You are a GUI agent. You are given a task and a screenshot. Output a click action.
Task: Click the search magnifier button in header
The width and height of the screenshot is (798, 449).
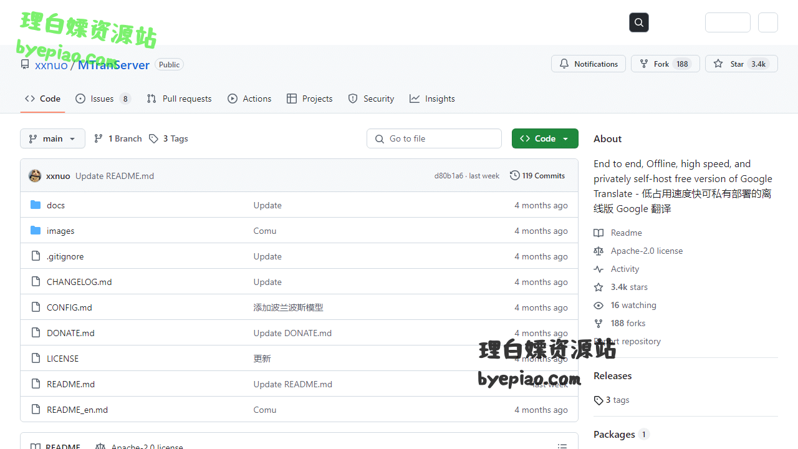click(x=639, y=22)
